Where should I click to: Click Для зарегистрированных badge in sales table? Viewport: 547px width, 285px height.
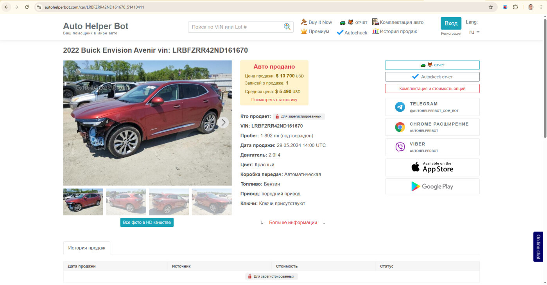[272, 276]
